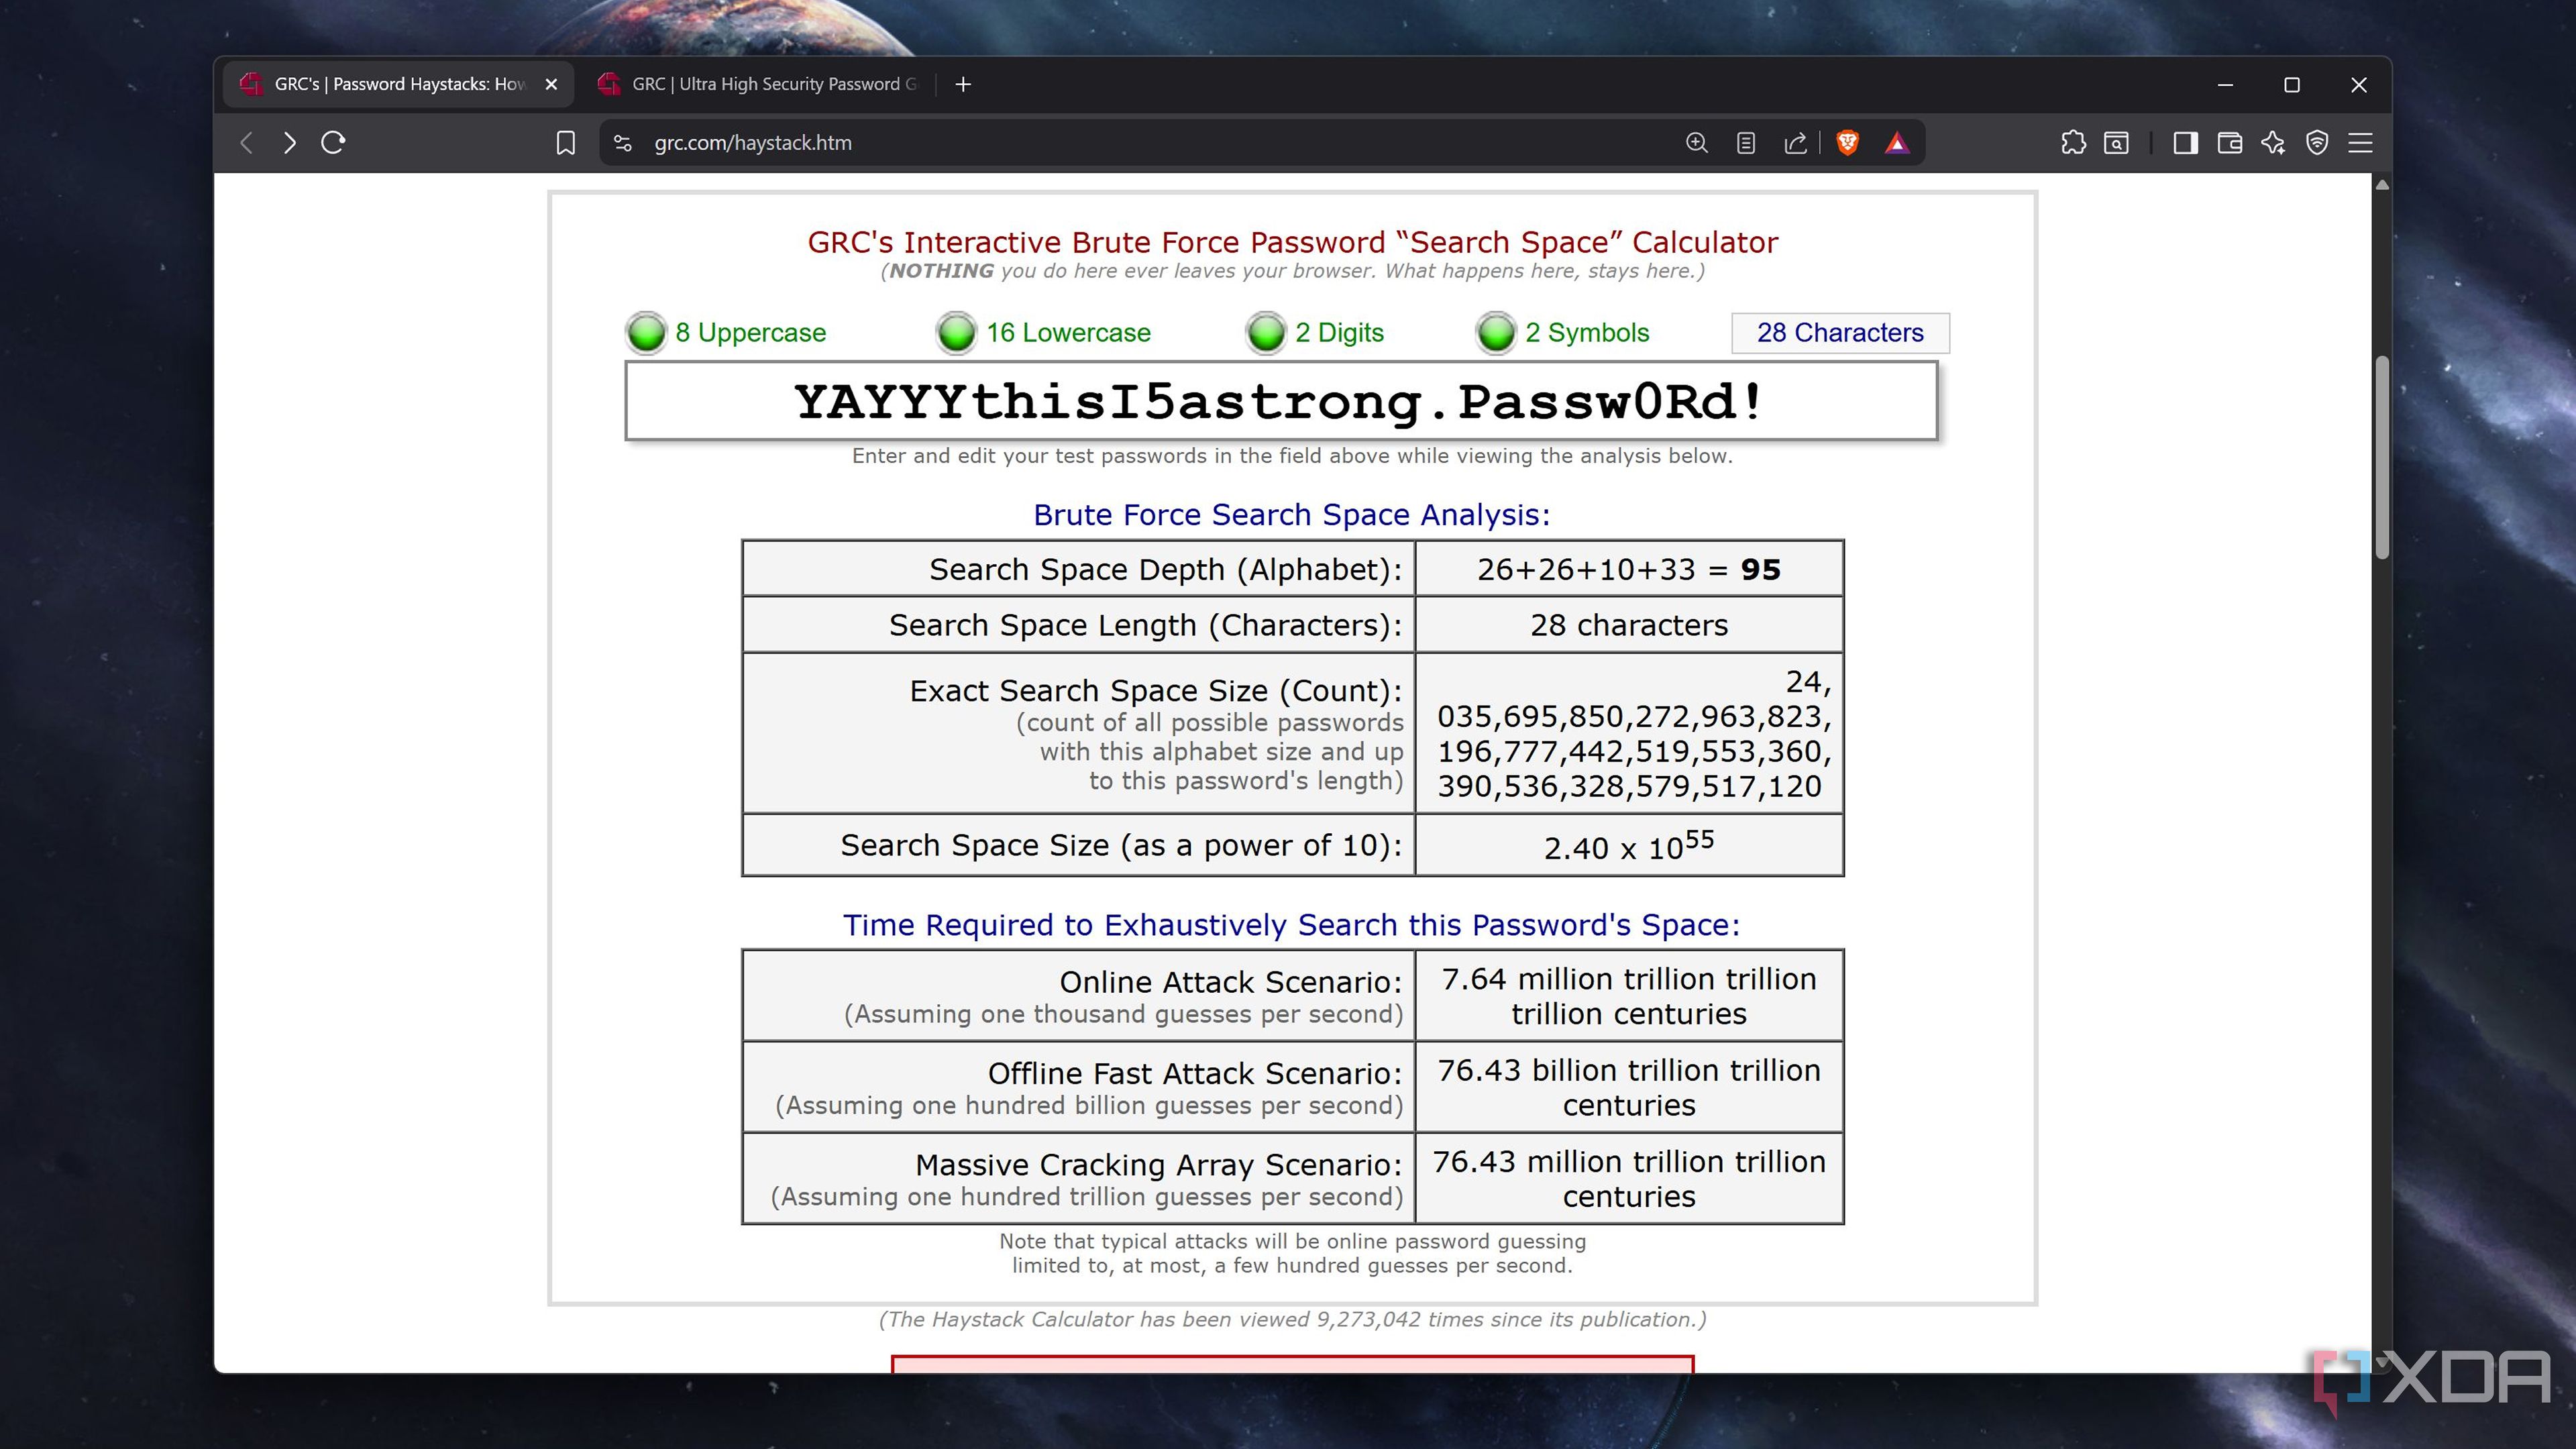Click the 8 Uppercase green indicator

click(646, 332)
